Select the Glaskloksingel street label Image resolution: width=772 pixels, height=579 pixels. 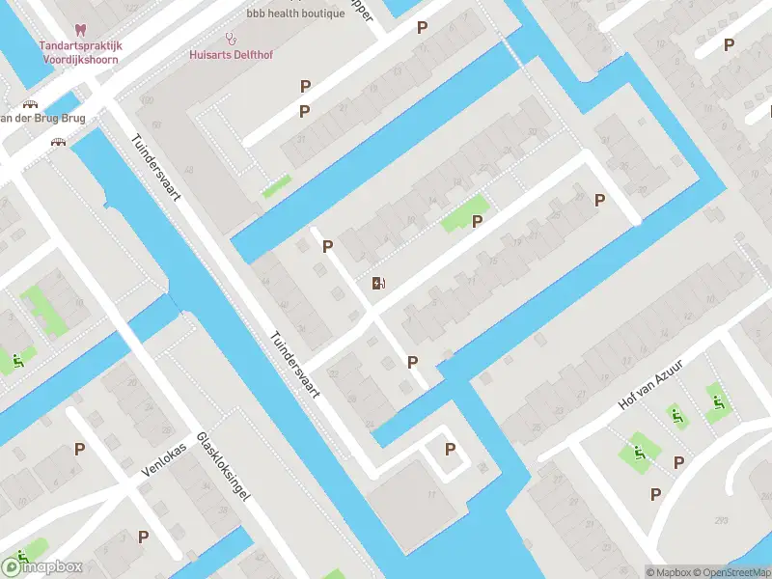click(224, 466)
